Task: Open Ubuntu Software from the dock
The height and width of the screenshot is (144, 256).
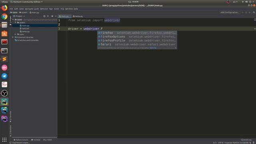Action: click(4, 34)
